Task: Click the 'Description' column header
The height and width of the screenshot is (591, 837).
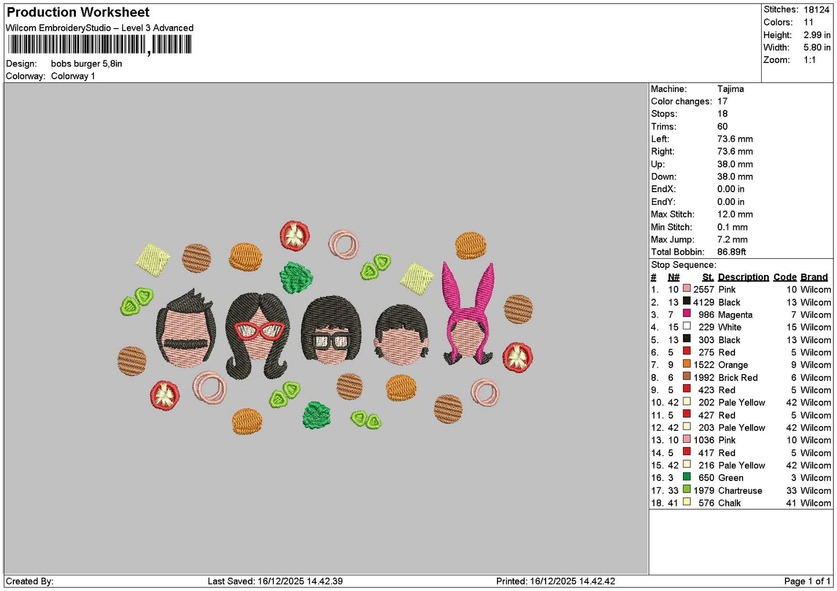Action: [x=744, y=277]
